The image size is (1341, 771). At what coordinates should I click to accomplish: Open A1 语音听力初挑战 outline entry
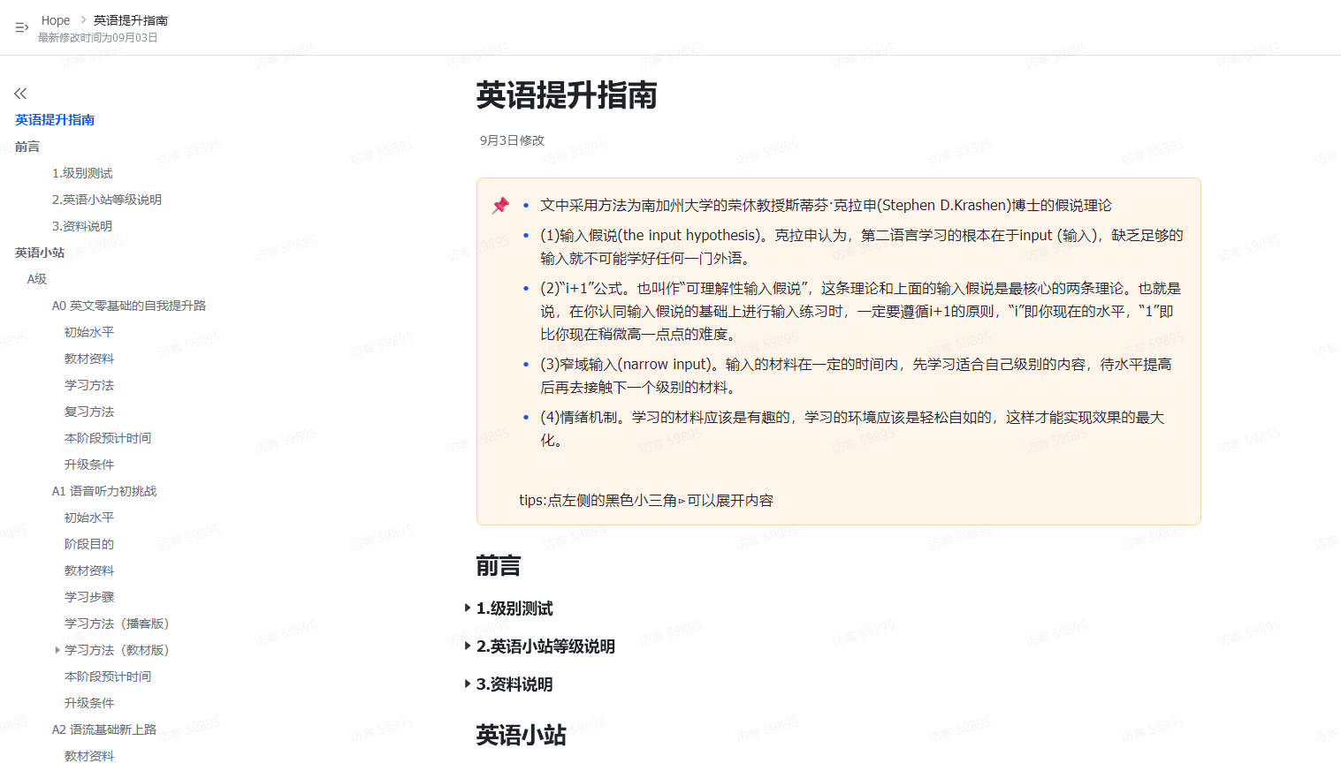(x=104, y=491)
